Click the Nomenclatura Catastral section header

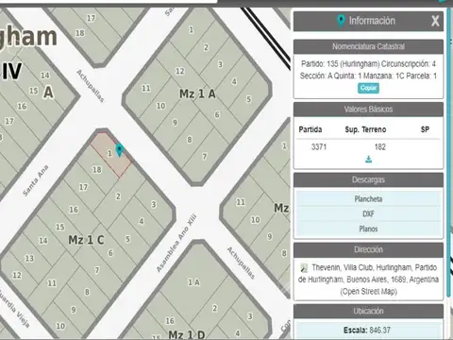point(368,46)
